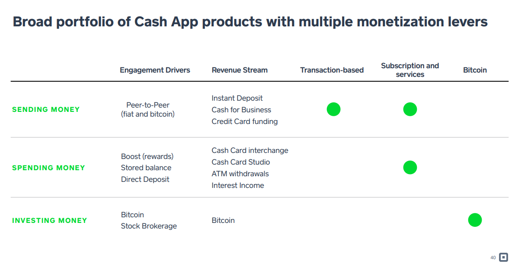Click the Revenue Stream column header
This screenshot has height=270, width=515.
pyautogui.click(x=240, y=70)
